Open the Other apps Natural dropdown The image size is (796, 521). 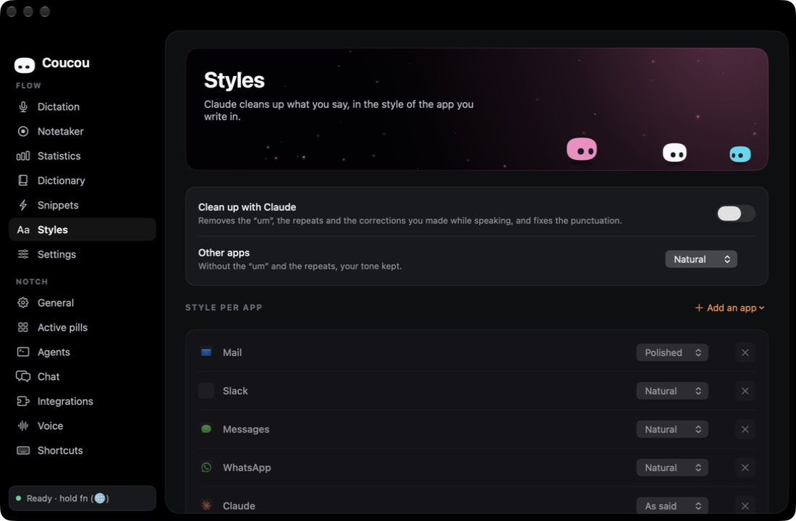(701, 260)
